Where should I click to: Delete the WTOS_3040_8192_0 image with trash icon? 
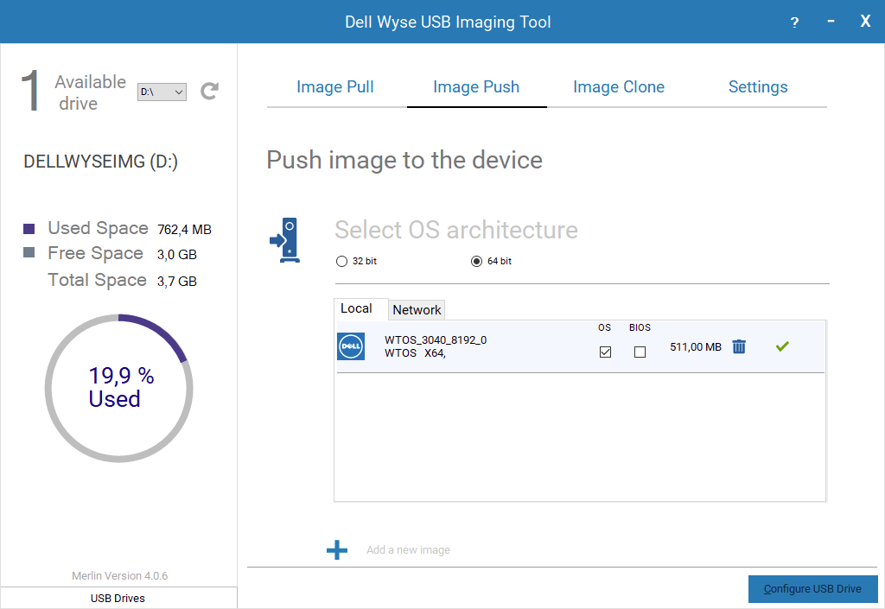[x=739, y=346]
